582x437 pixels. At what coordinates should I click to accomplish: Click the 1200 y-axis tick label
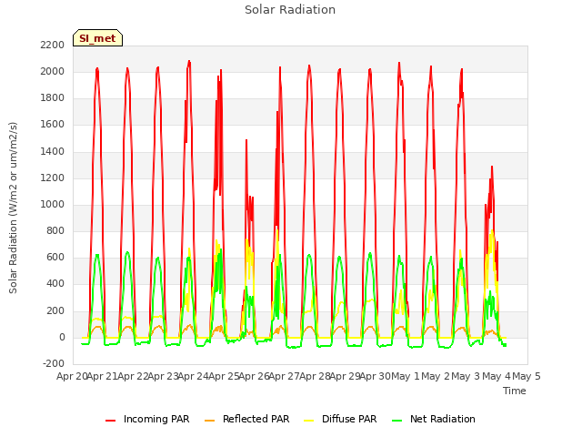tap(53, 178)
